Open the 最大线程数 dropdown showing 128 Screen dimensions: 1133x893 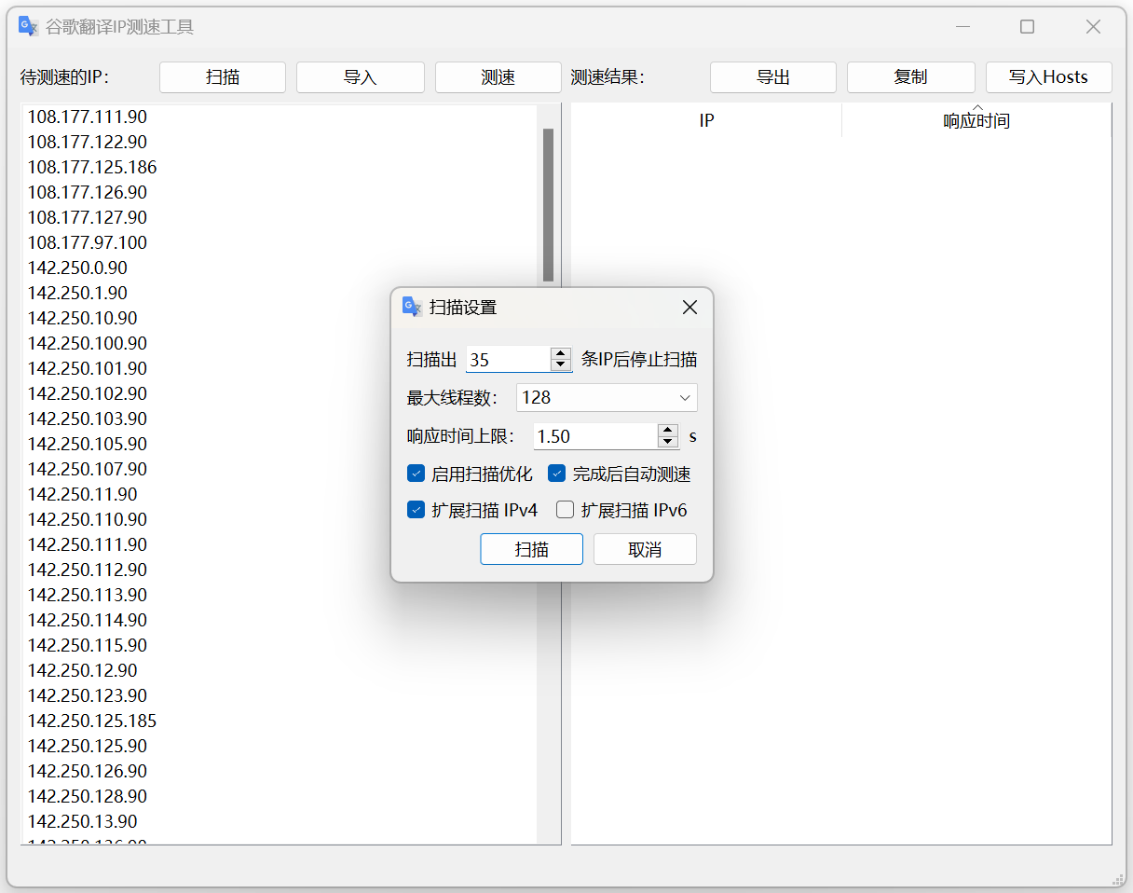pyautogui.click(x=607, y=397)
